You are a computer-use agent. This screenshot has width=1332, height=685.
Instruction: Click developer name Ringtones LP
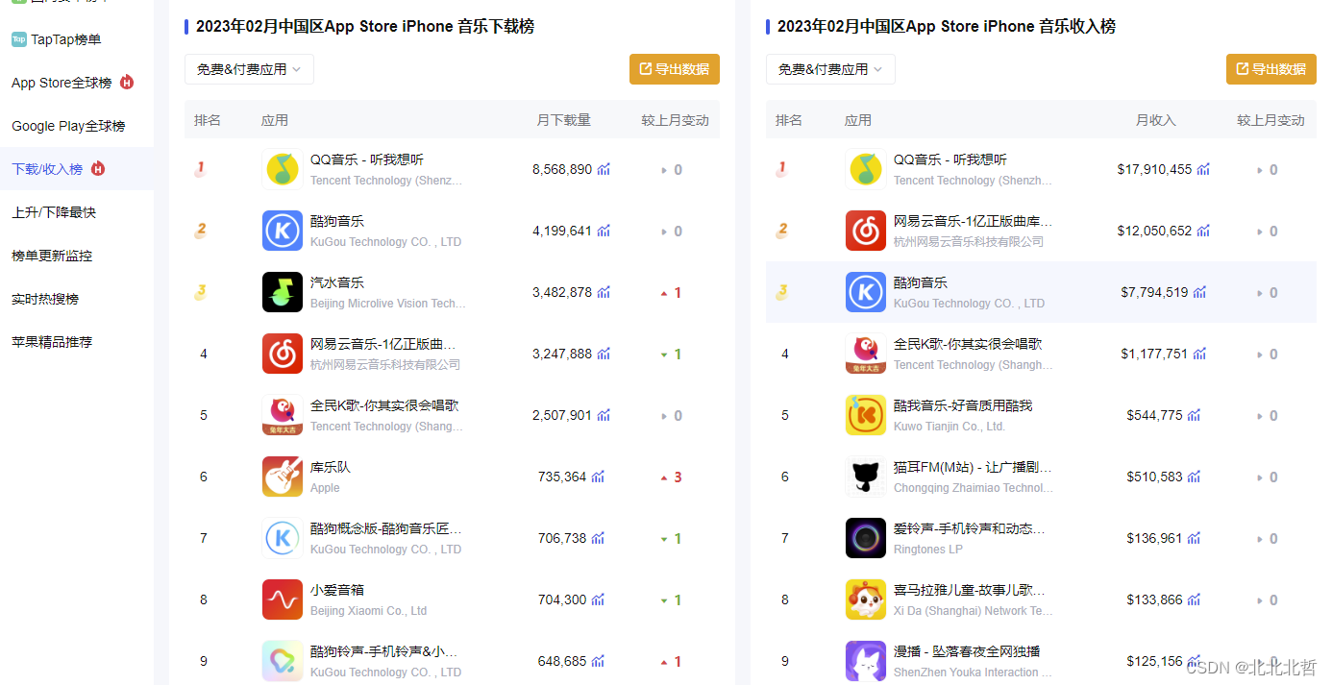927,550
